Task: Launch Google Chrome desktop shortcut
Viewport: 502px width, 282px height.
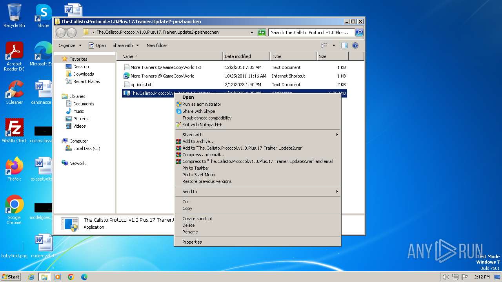Action: point(14,210)
